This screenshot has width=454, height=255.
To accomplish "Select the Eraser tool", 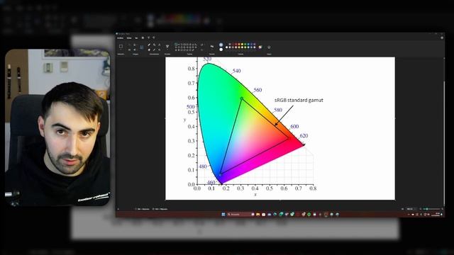I will coord(149,50).
